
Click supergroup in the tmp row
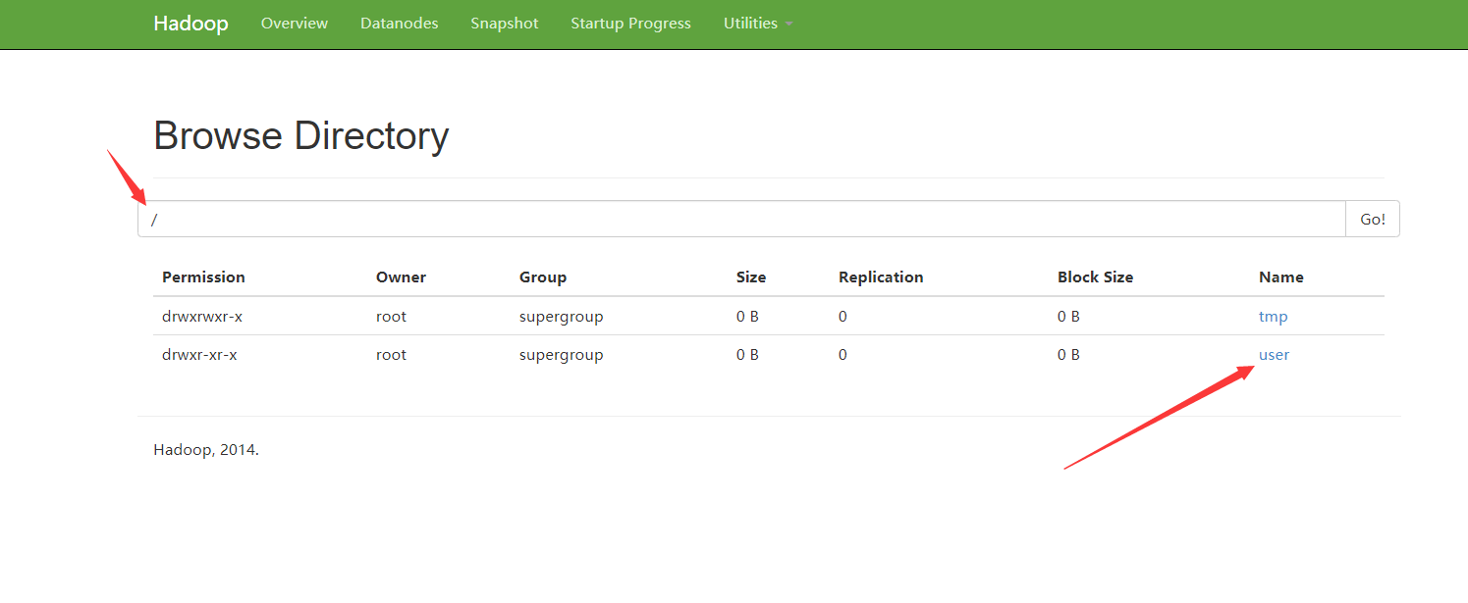(561, 317)
